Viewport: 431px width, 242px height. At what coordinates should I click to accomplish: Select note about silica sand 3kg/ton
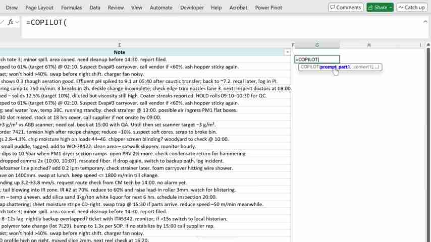[x=145, y=197]
